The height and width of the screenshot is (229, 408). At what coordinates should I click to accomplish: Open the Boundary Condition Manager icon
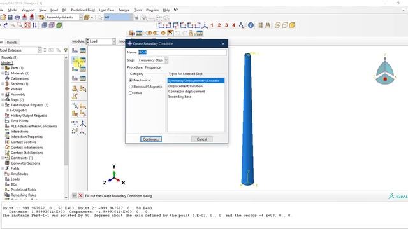coord(83,60)
